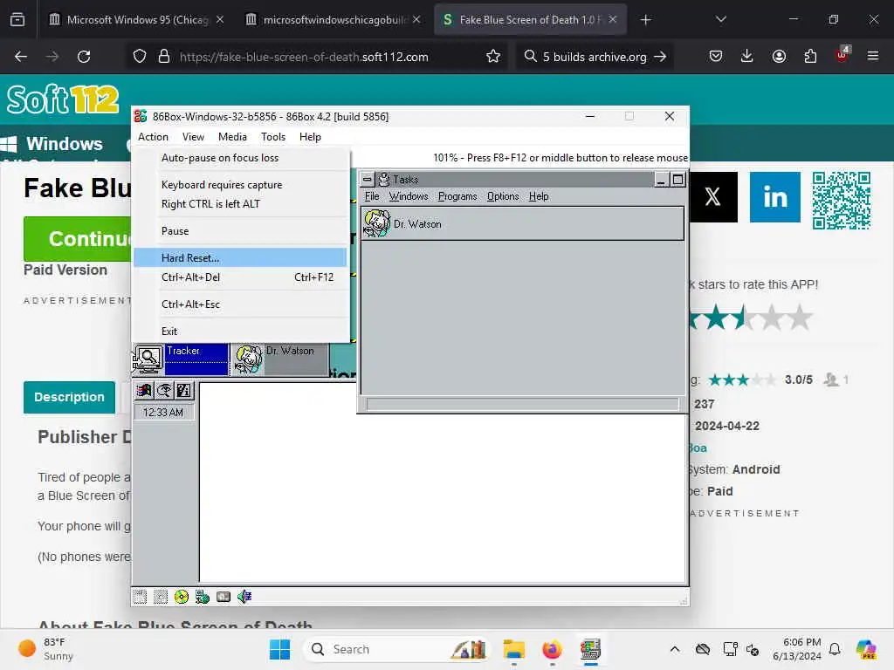Open the weather widget showing 83°F Sunny
894x670 pixels.
(x=47, y=649)
